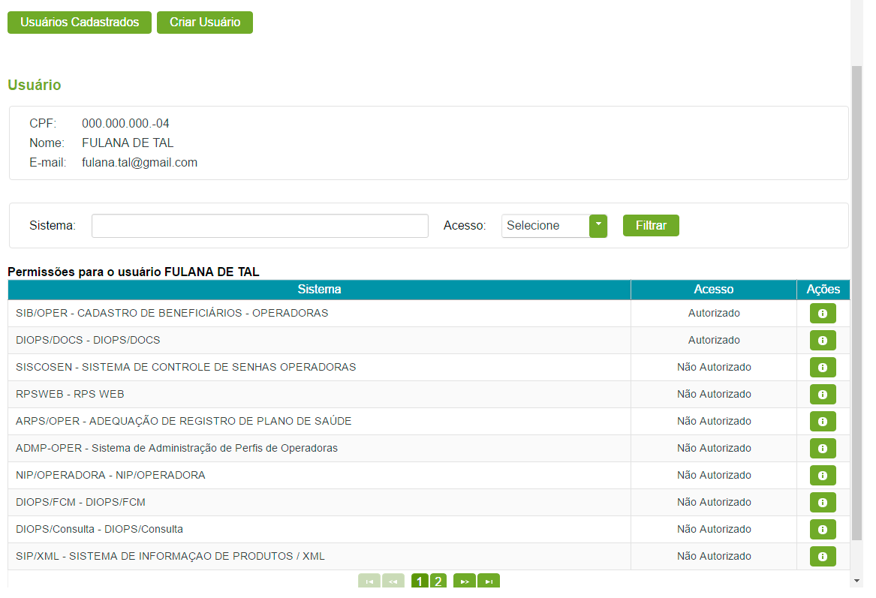The image size is (876, 598).
Task: Switch to the Criar Usuário tab
Action: [204, 22]
